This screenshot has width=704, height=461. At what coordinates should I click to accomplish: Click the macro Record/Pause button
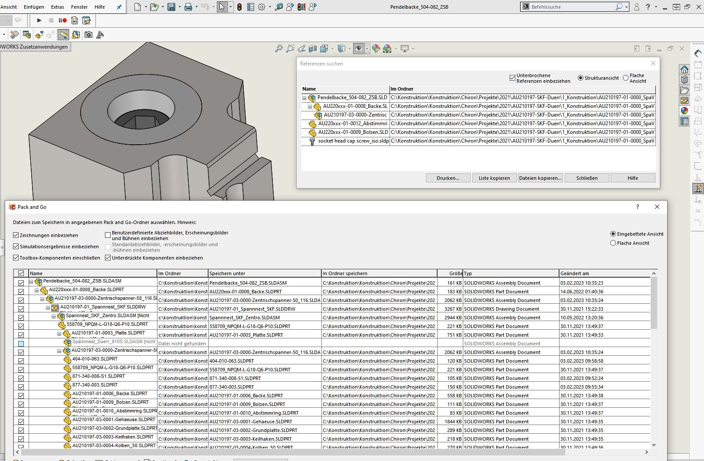[62, 20]
